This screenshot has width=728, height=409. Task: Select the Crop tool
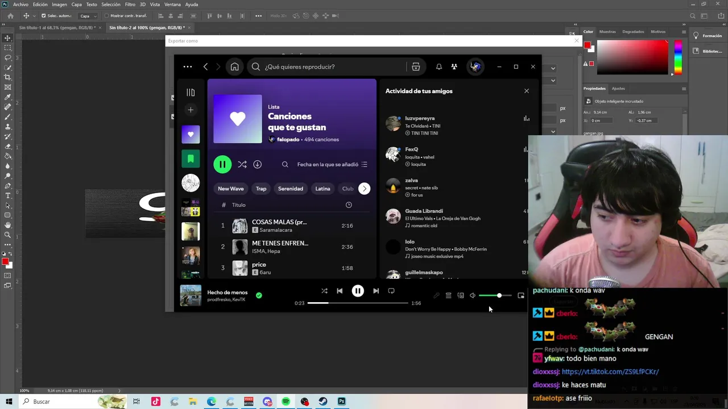(7, 77)
